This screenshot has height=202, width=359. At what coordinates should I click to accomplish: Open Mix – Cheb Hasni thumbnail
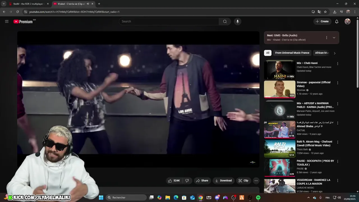click(x=280, y=70)
